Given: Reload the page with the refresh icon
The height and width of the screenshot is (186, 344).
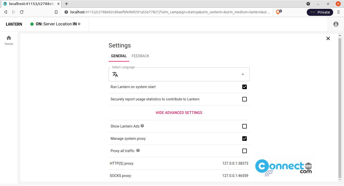Looking at the screenshot, I should tap(22, 12).
